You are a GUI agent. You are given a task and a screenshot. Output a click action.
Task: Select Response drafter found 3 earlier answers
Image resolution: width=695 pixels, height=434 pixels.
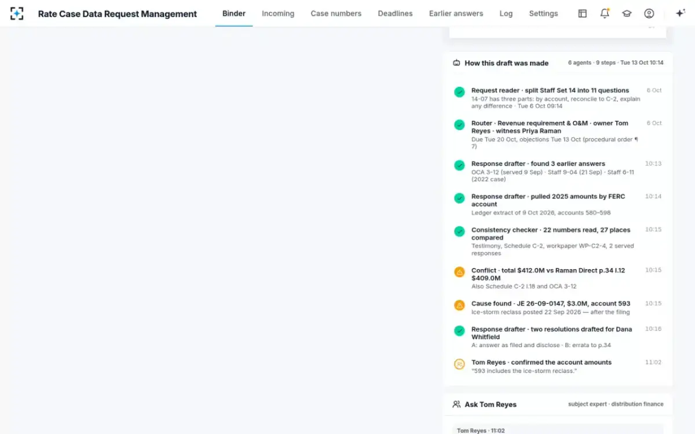pyautogui.click(x=538, y=164)
